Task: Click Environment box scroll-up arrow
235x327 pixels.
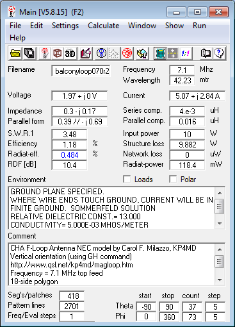Action: tap(220, 193)
